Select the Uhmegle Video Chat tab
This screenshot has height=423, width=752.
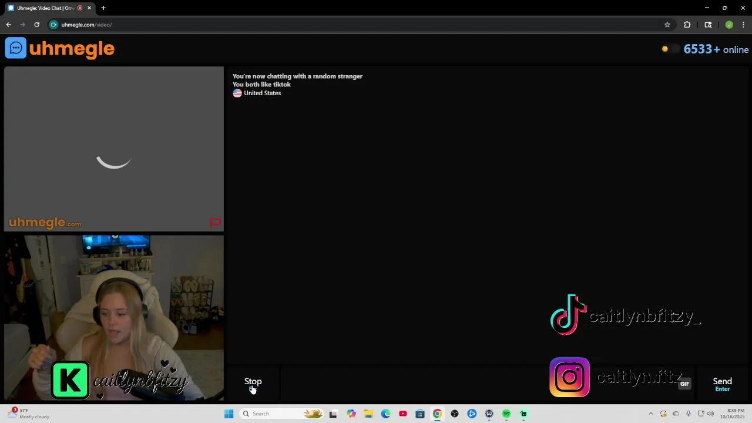(49, 8)
